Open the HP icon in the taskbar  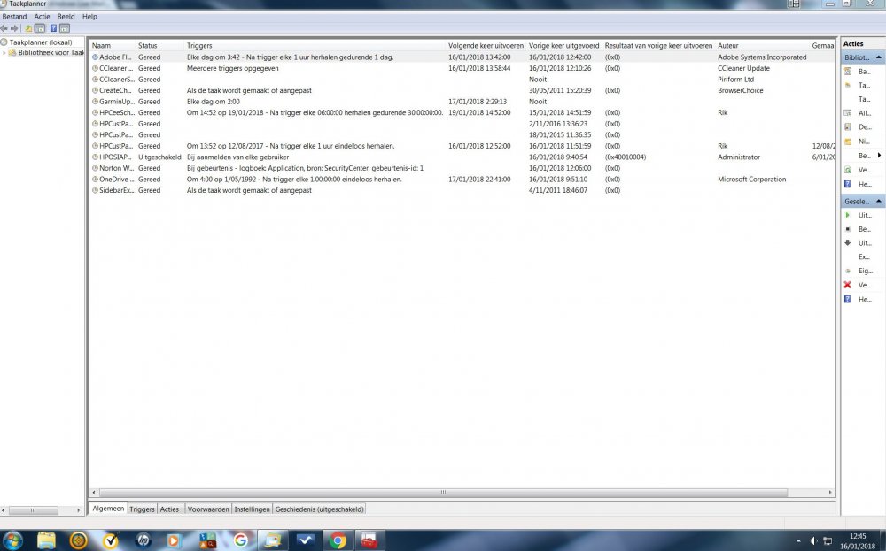click(x=143, y=540)
